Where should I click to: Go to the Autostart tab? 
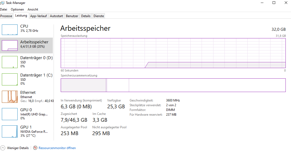(x=56, y=16)
